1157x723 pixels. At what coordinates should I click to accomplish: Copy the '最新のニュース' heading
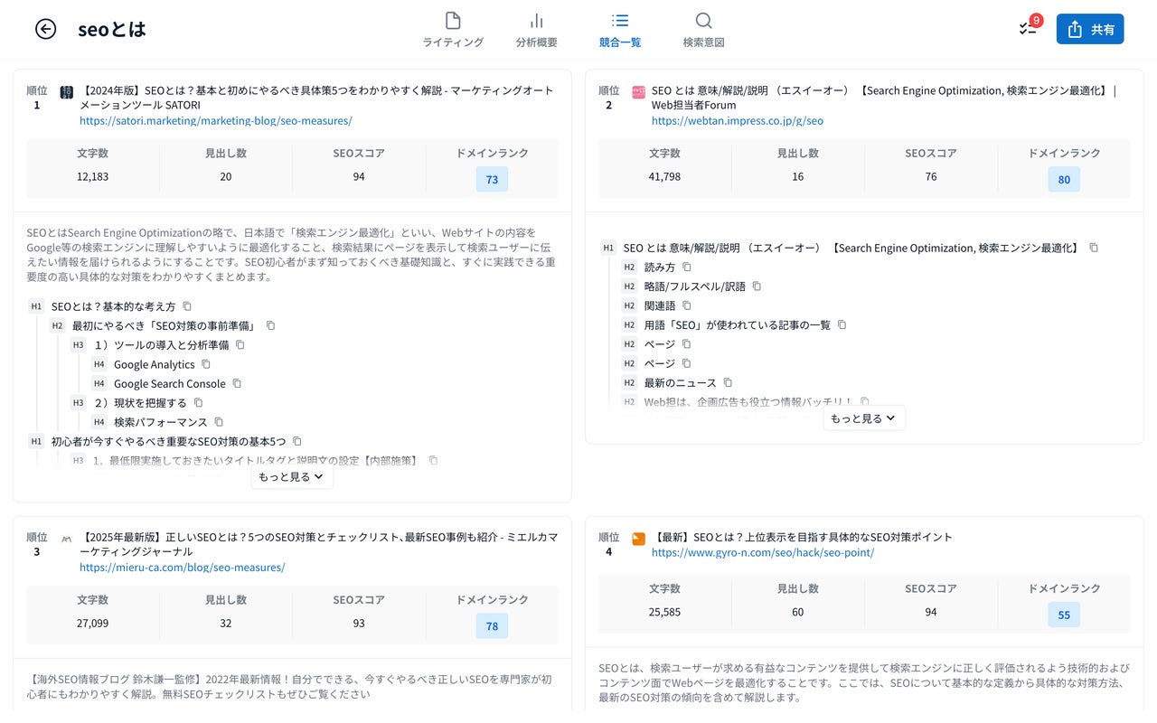pos(728,382)
